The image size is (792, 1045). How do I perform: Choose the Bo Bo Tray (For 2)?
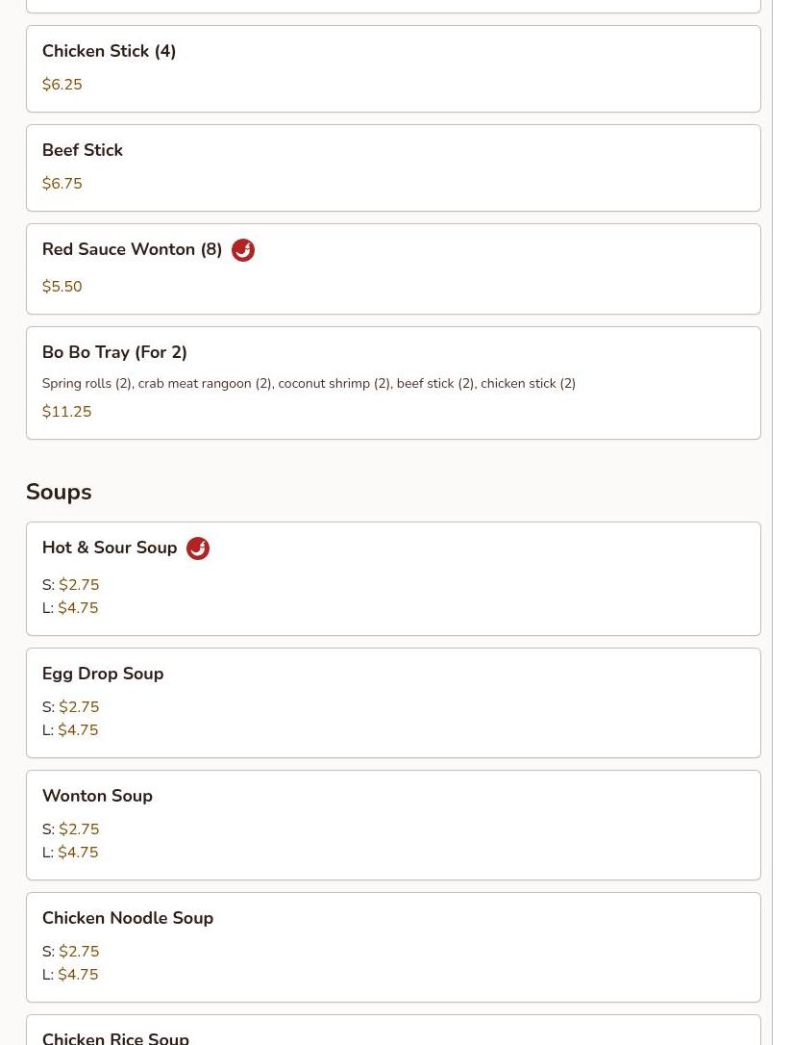(x=114, y=353)
